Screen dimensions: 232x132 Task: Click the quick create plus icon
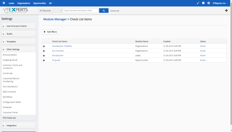click(226, 10)
